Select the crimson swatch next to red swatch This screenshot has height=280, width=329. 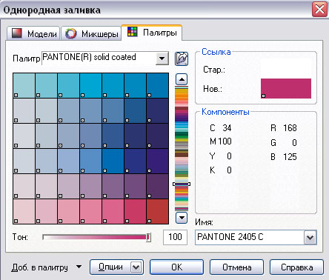click(135, 212)
